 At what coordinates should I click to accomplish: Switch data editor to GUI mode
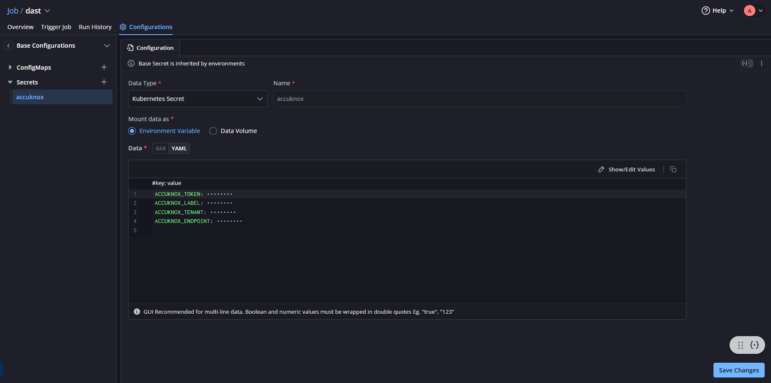click(x=161, y=148)
